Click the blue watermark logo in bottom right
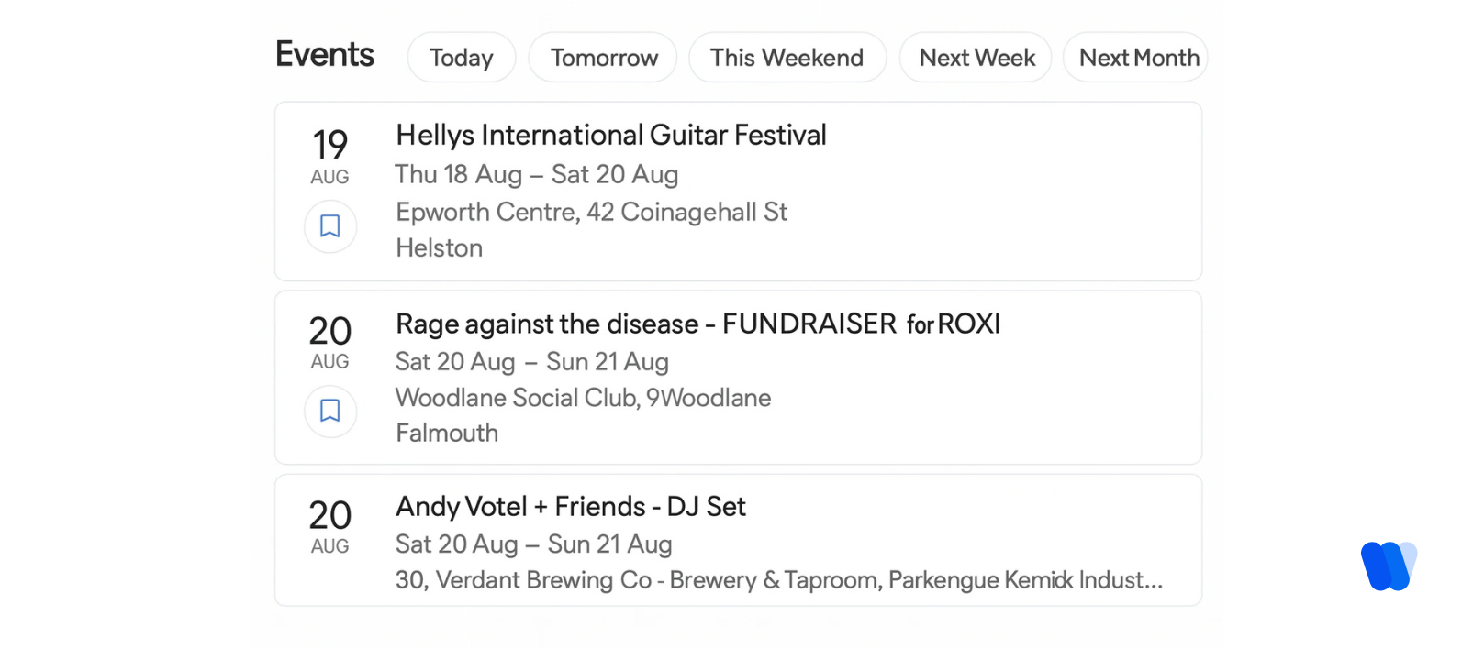 (1388, 566)
